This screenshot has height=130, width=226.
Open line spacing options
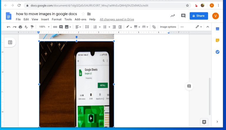(x=87, y=27)
